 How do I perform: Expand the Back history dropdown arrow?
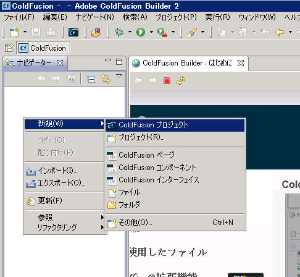click(290, 32)
